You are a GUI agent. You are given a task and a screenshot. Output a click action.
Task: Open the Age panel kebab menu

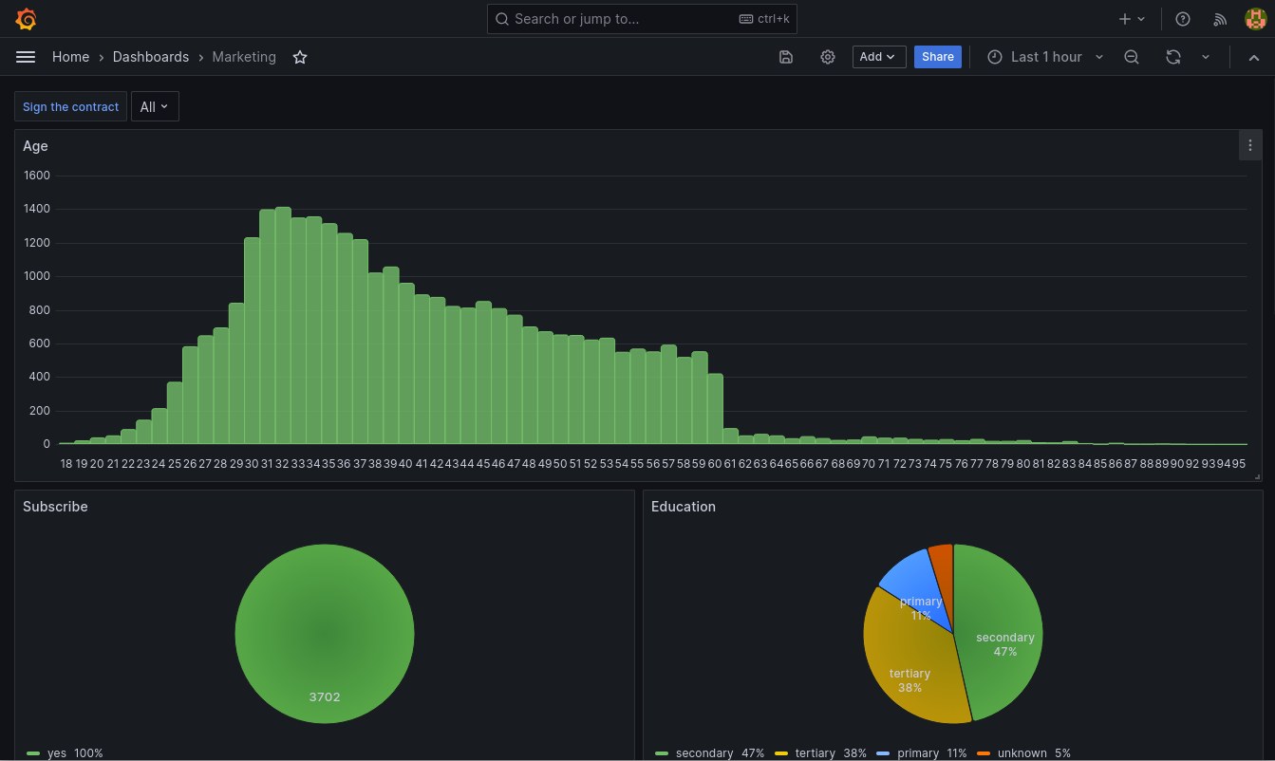pyautogui.click(x=1250, y=145)
